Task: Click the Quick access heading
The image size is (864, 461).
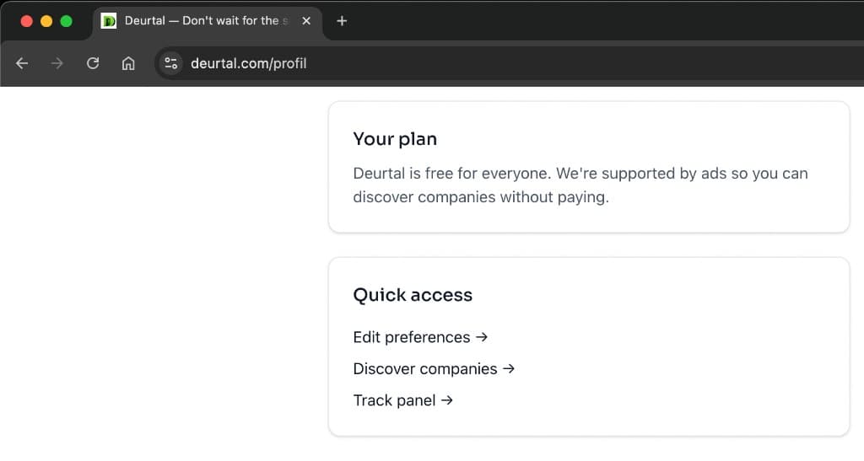Action: tap(413, 295)
